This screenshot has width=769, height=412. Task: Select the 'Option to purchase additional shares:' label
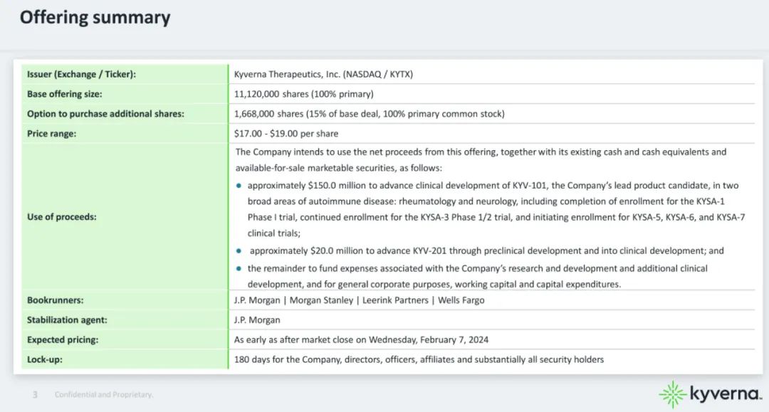(105, 114)
